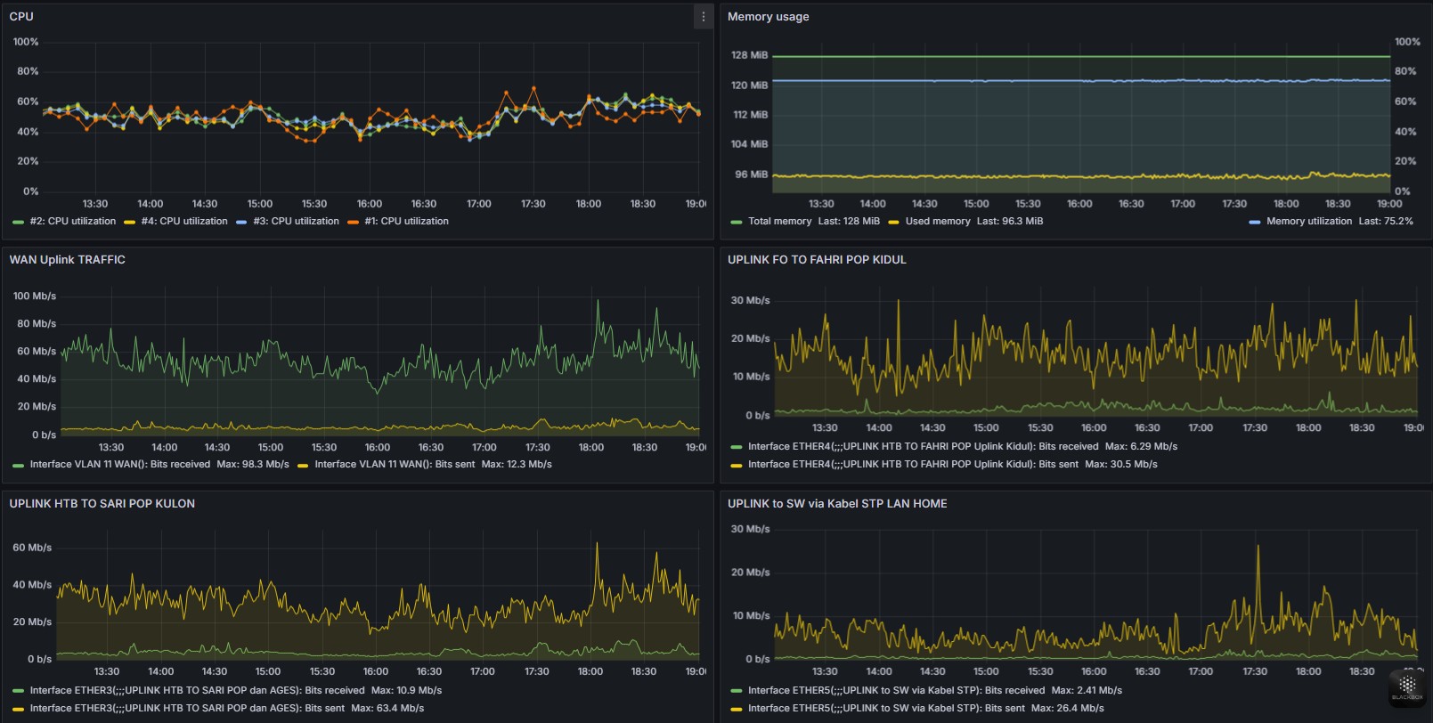Select ETHER4 Bits sent legend label

coord(912,465)
